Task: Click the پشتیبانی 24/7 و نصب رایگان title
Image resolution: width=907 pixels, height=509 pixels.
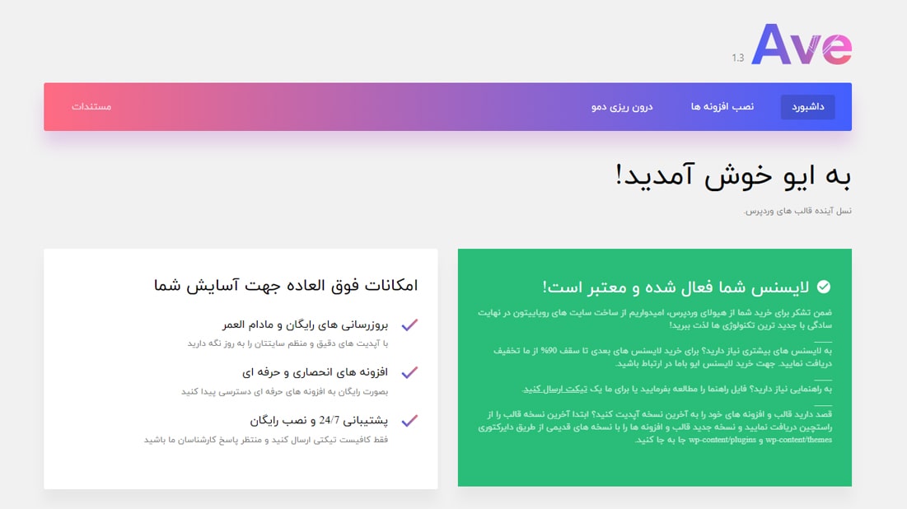Action: 319,420
